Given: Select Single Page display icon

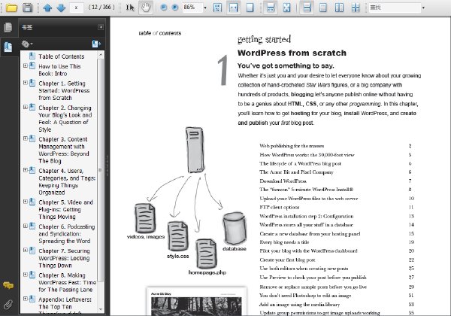Looking at the screenshot, I should (323, 8).
